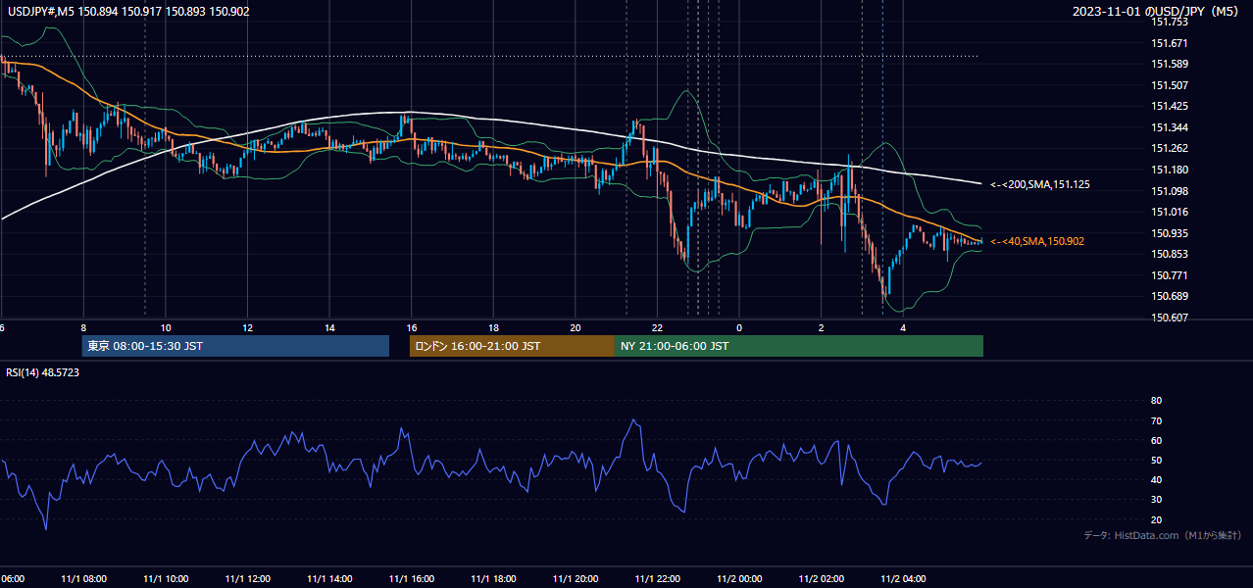Select bottom time label 11/2 02:00

[x=821, y=579]
